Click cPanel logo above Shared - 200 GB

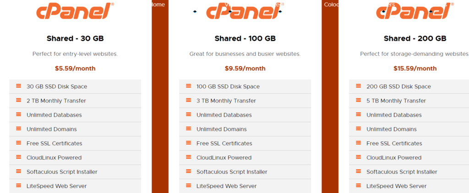point(415,11)
